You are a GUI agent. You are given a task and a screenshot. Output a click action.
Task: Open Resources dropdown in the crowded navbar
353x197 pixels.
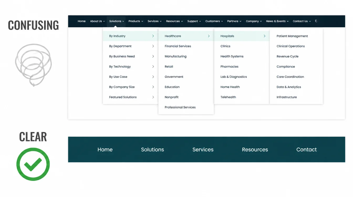[x=174, y=21]
